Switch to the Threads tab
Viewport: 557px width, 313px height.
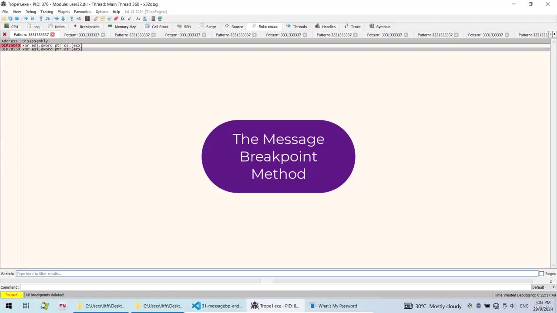pos(296,27)
